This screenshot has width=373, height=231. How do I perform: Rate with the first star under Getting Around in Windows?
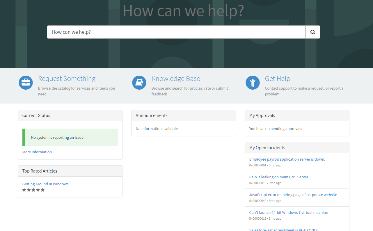[x=24, y=190]
